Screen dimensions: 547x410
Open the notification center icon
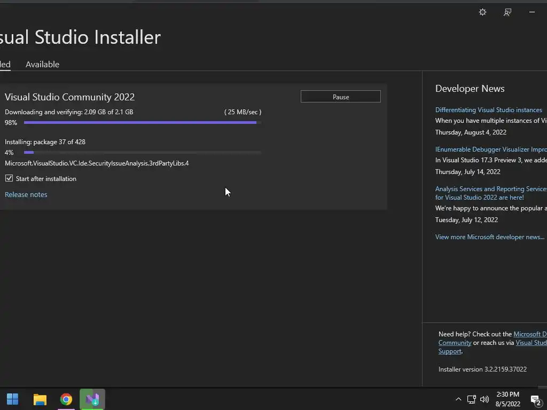536,400
